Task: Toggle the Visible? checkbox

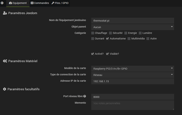Action: coord(108,54)
